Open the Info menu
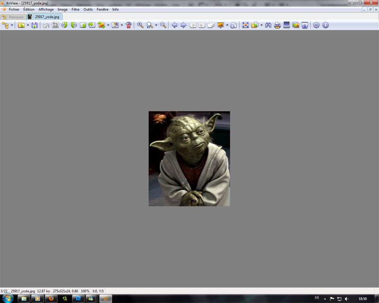This screenshot has width=379, height=303. 115,9
